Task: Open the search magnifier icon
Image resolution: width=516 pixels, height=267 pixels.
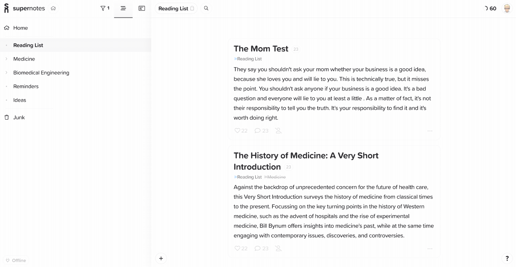Action: click(206, 8)
